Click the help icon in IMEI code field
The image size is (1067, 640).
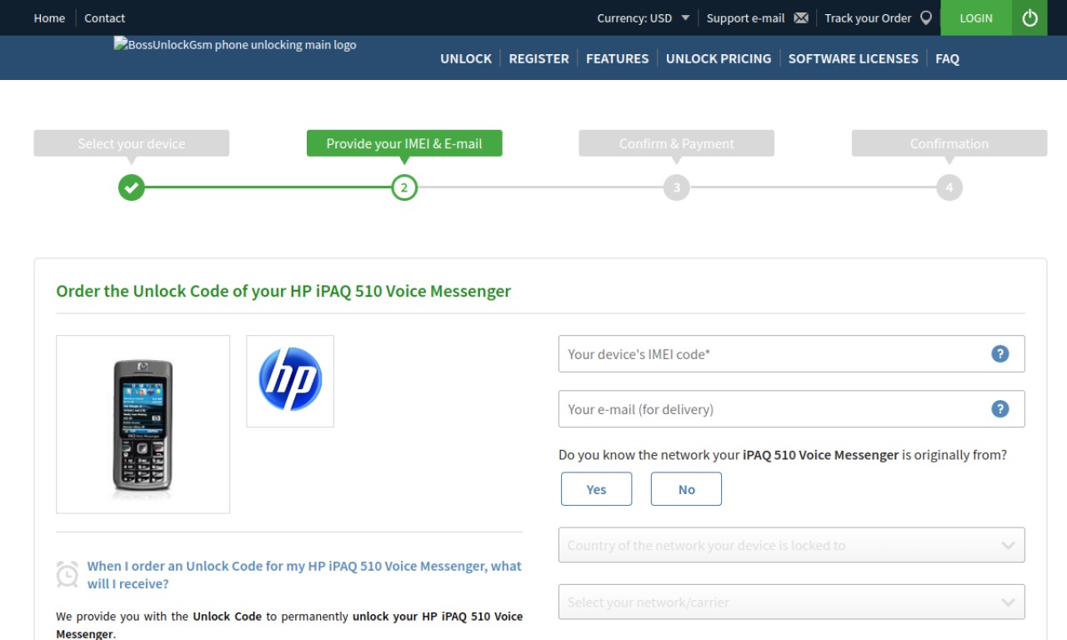(1000, 353)
